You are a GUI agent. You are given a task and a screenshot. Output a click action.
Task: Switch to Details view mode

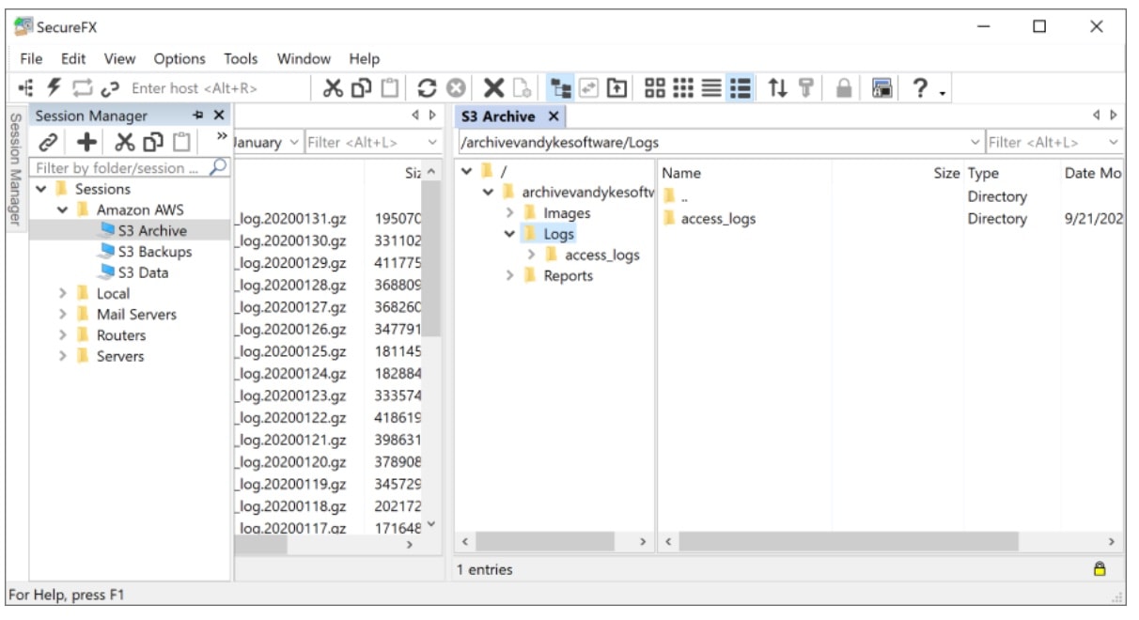(741, 88)
